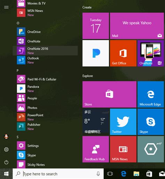Image resolution: width=165 pixels, height=179 pixels.
Task: Open the Feedback Hub tile
Action: pos(96,149)
